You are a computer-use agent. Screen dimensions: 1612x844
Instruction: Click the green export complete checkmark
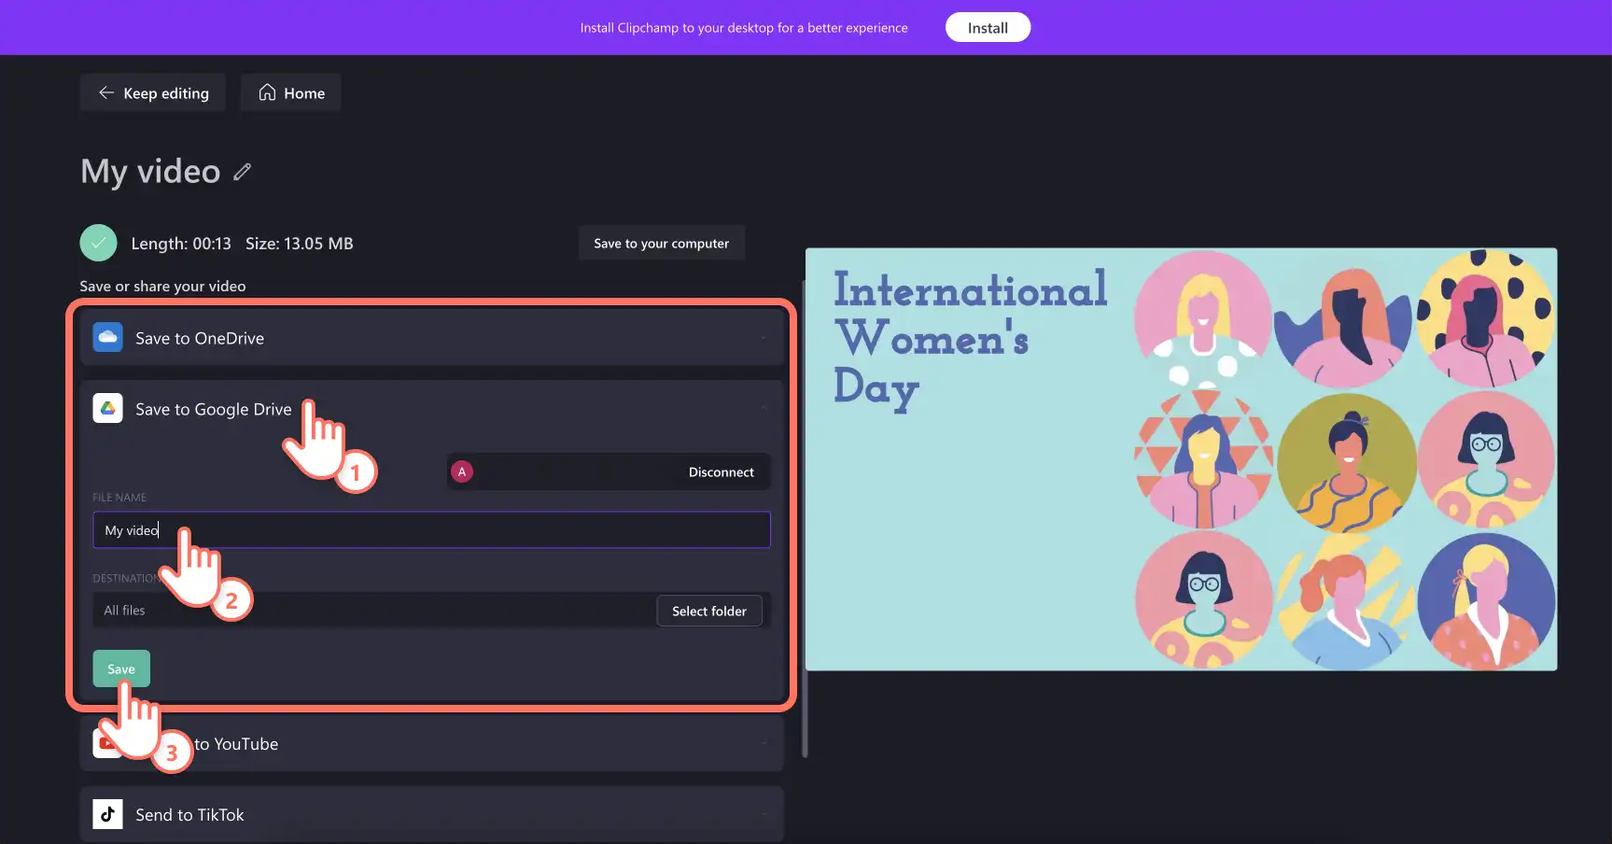(99, 243)
